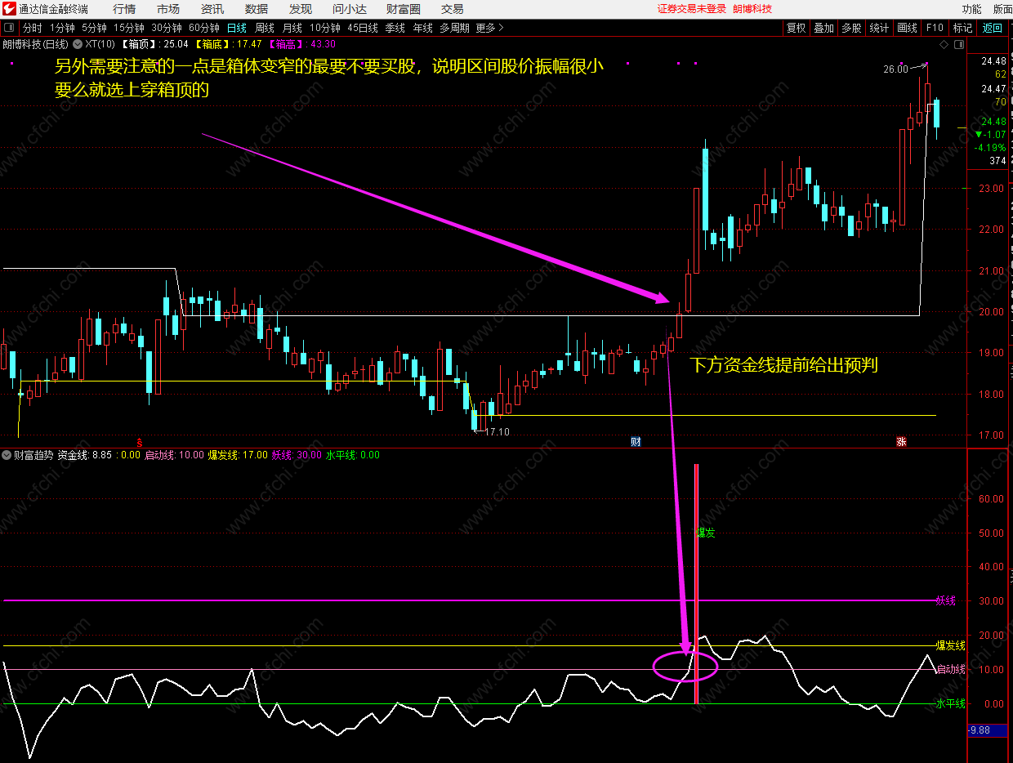Click the 统计 statistics button

tap(879, 28)
